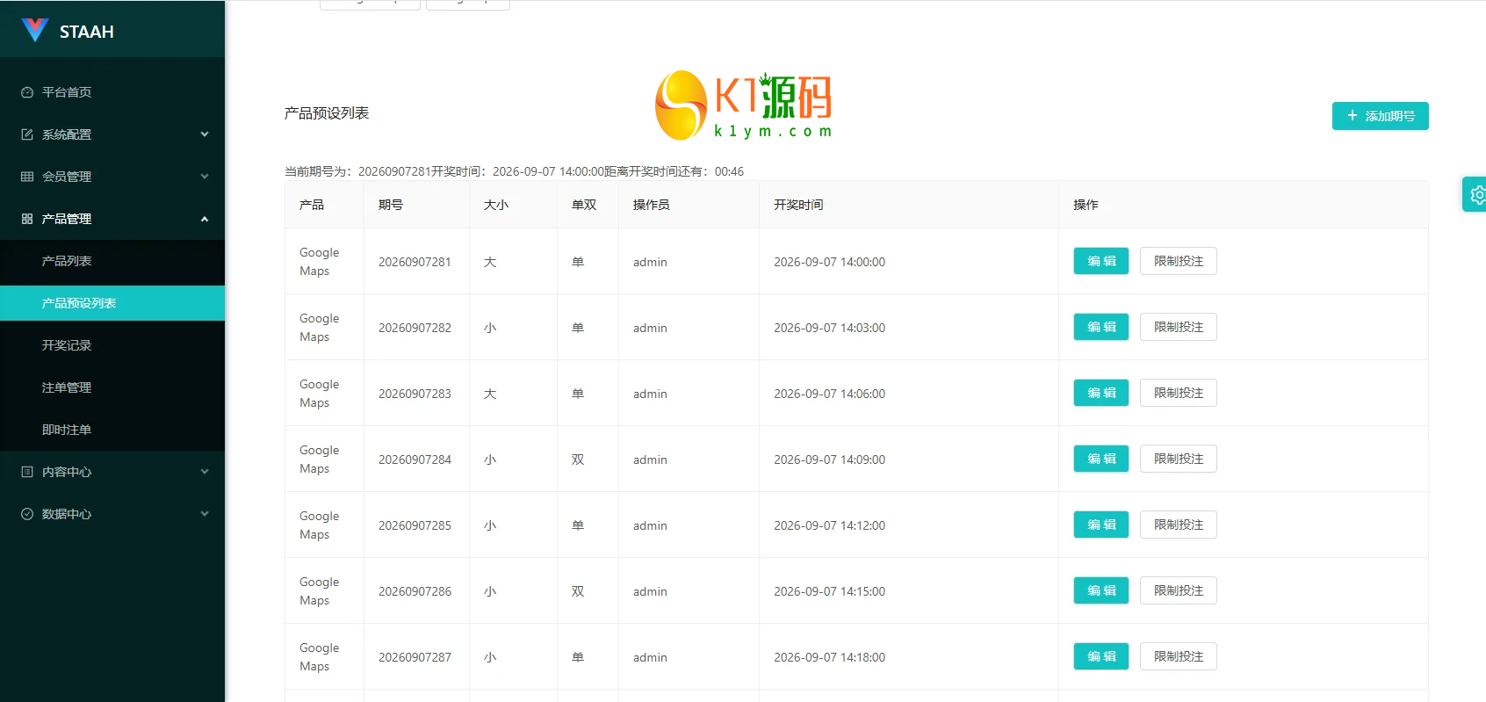Expand the 内容中心 chevron
The height and width of the screenshot is (702, 1486).
[x=205, y=472]
